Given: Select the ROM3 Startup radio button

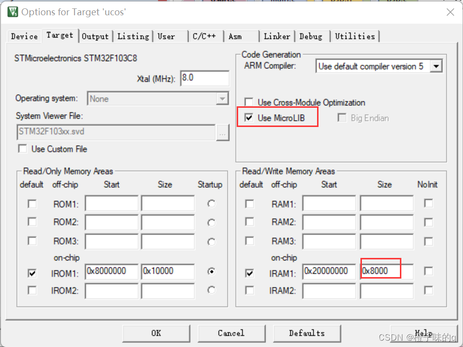Looking at the screenshot, I should [x=211, y=242].
